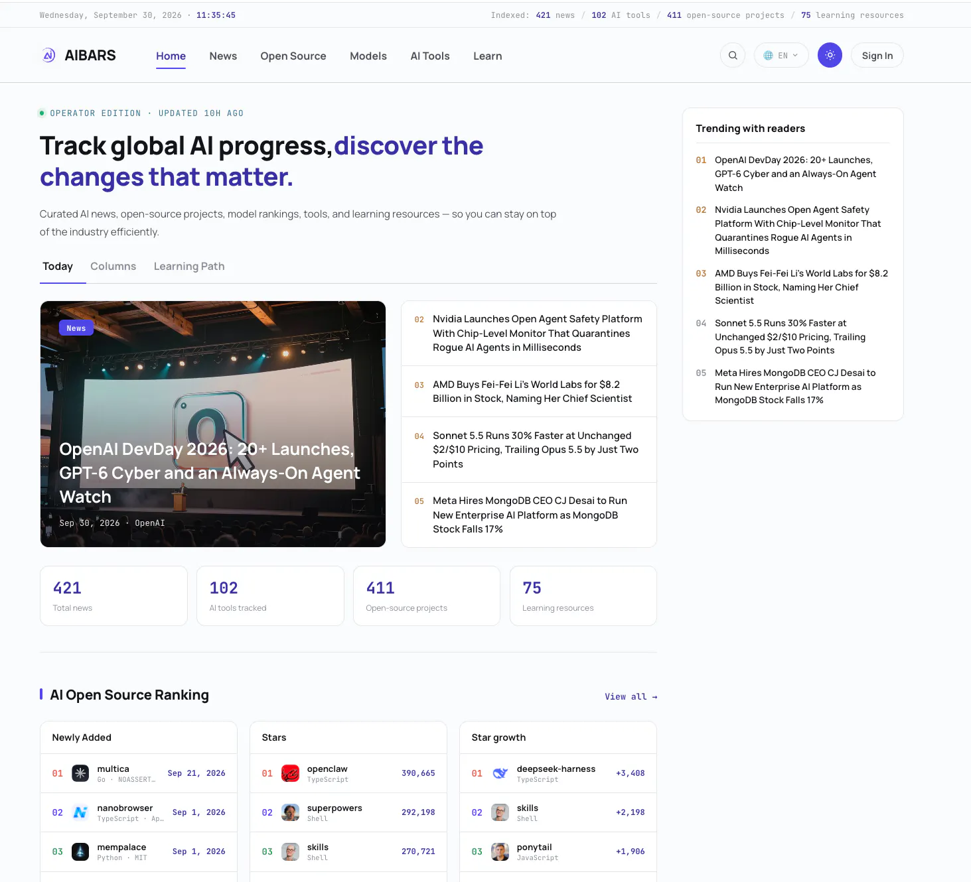Open the Models nav menu item
This screenshot has width=971, height=882.
coord(368,56)
